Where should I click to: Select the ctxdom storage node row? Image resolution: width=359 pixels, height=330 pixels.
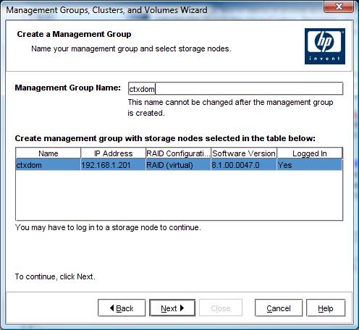coord(179,165)
